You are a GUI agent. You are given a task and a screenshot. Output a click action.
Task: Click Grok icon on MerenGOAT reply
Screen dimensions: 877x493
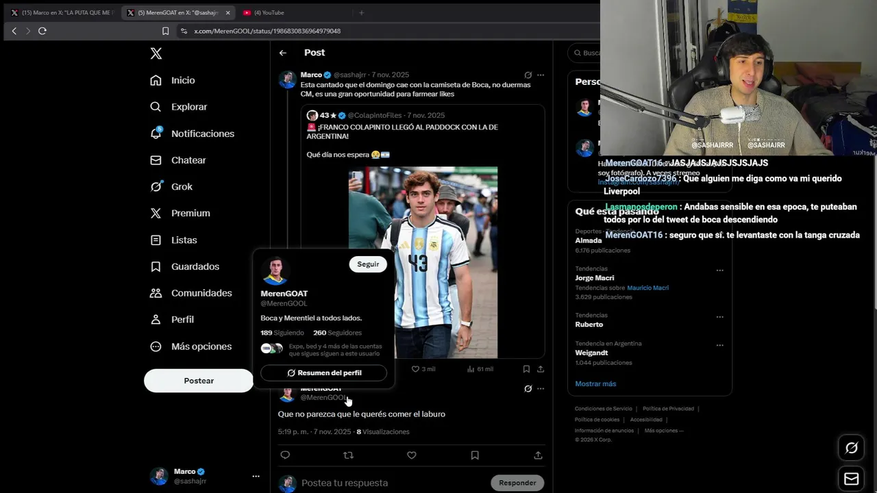528,388
